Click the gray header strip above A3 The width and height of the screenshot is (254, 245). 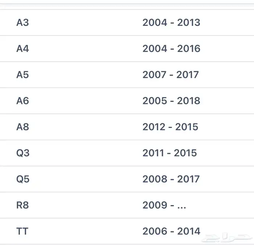[127, 6]
